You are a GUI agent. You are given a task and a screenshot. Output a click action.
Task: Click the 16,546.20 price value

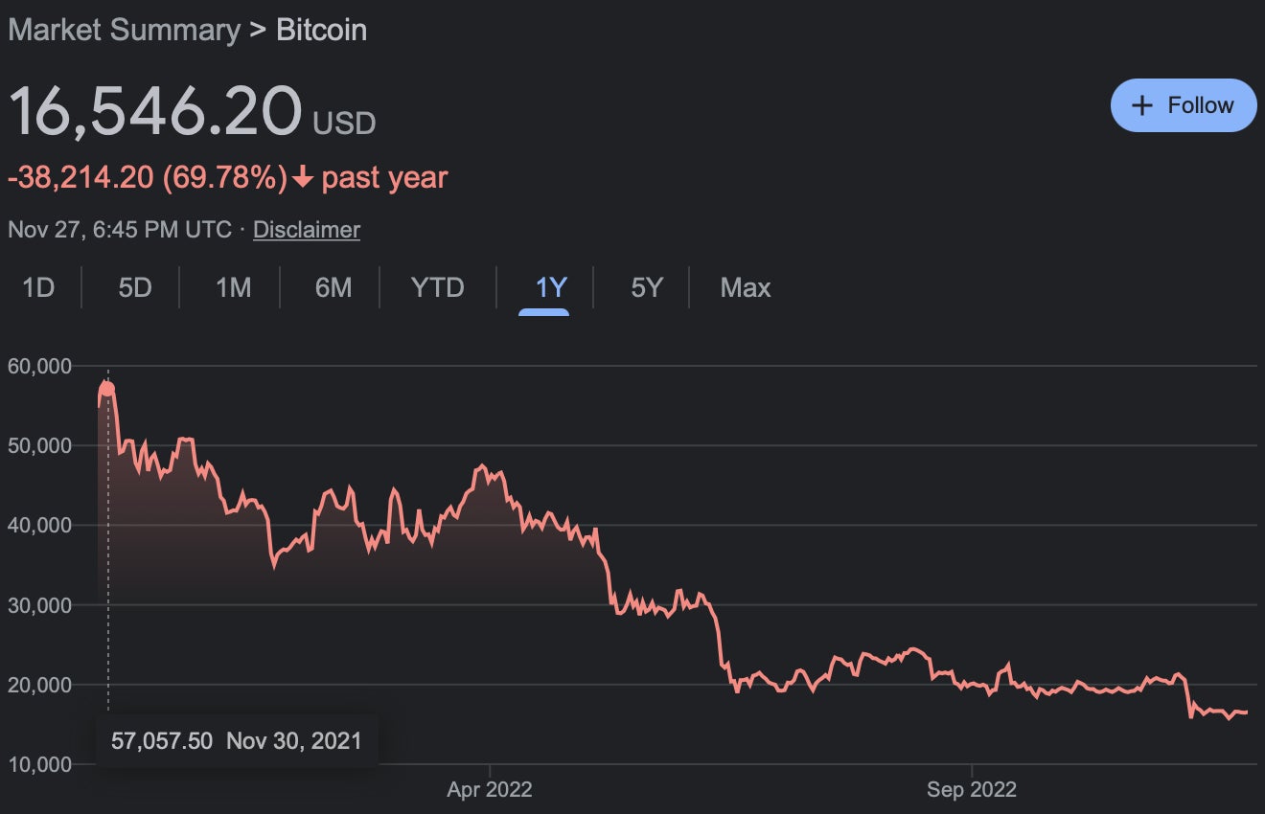point(155,110)
